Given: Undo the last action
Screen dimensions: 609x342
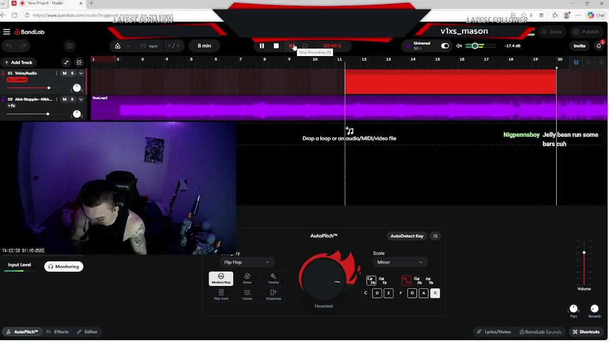Looking at the screenshot, I should [x=8, y=46].
